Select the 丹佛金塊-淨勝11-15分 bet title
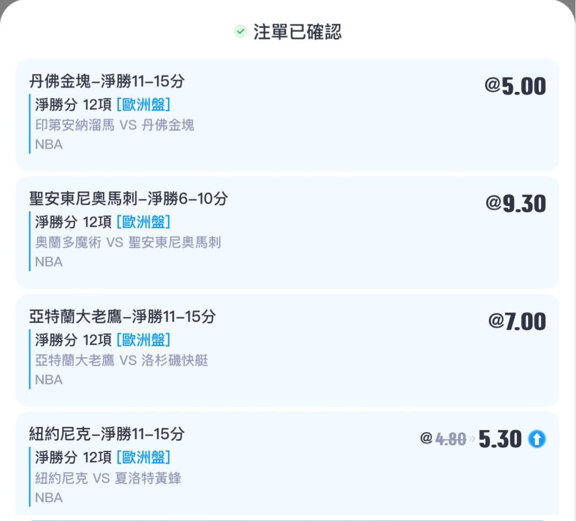This screenshot has height=521, width=576. coord(107,81)
